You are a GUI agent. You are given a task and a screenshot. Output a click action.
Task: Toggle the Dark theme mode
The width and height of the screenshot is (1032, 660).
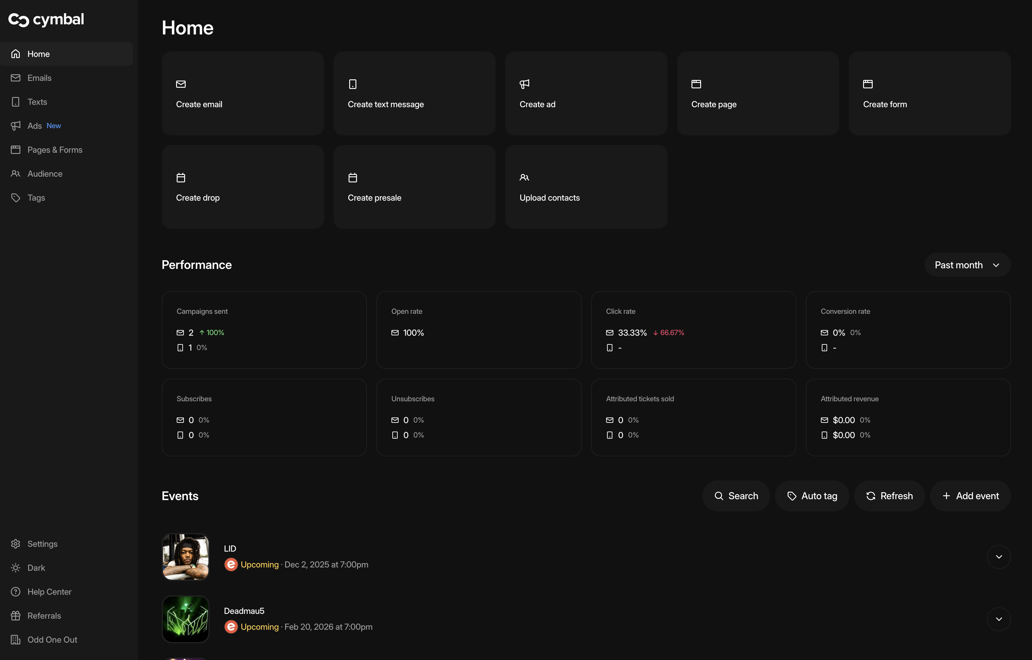[x=36, y=567]
